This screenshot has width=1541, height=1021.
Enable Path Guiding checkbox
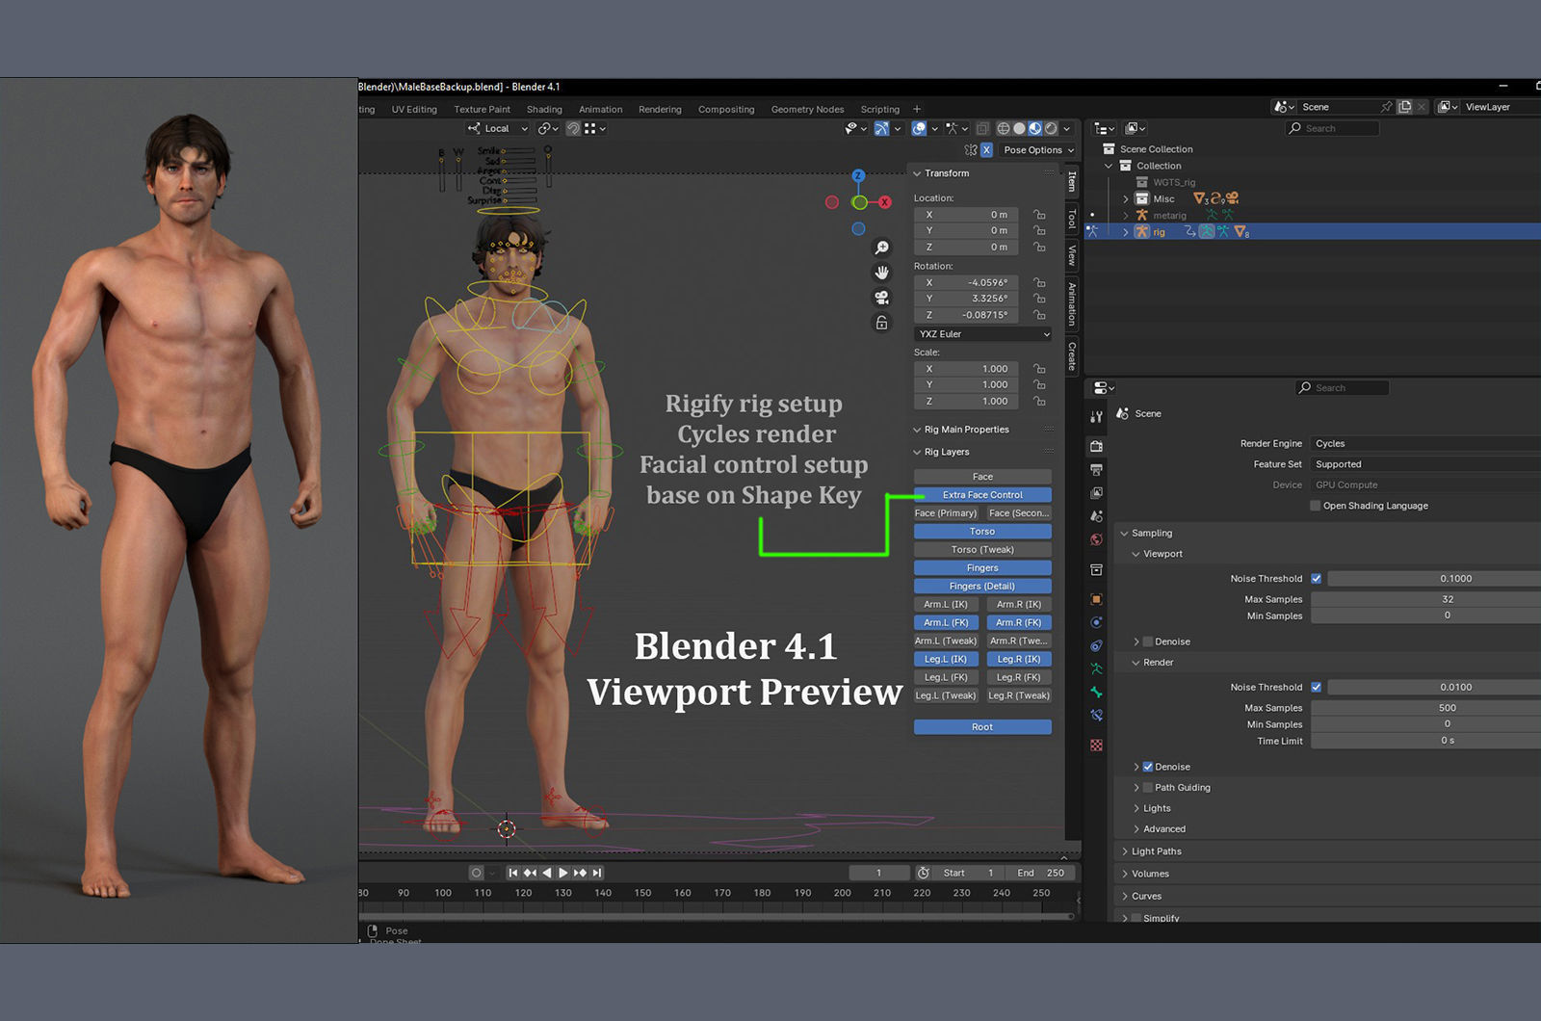[1147, 788]
